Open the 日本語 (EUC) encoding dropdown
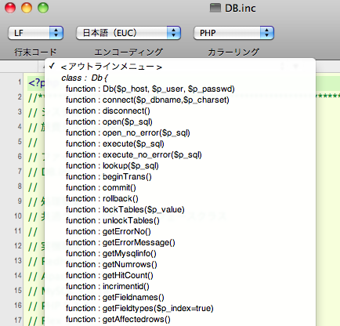 pyautogui.click(x=128, y=33)
